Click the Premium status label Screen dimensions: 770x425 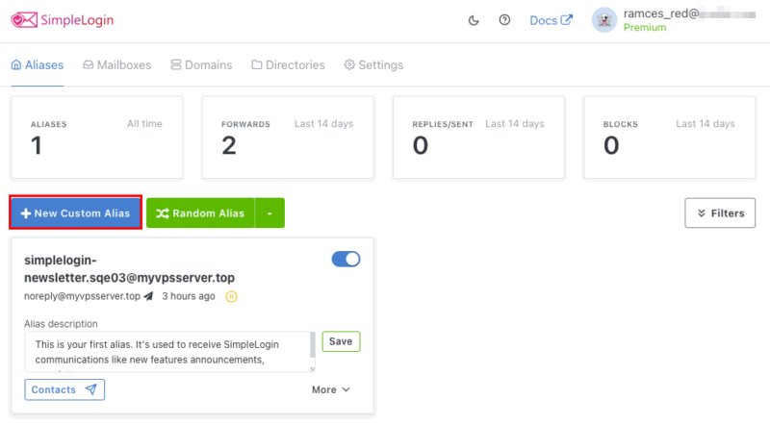(x=645, y=28)
